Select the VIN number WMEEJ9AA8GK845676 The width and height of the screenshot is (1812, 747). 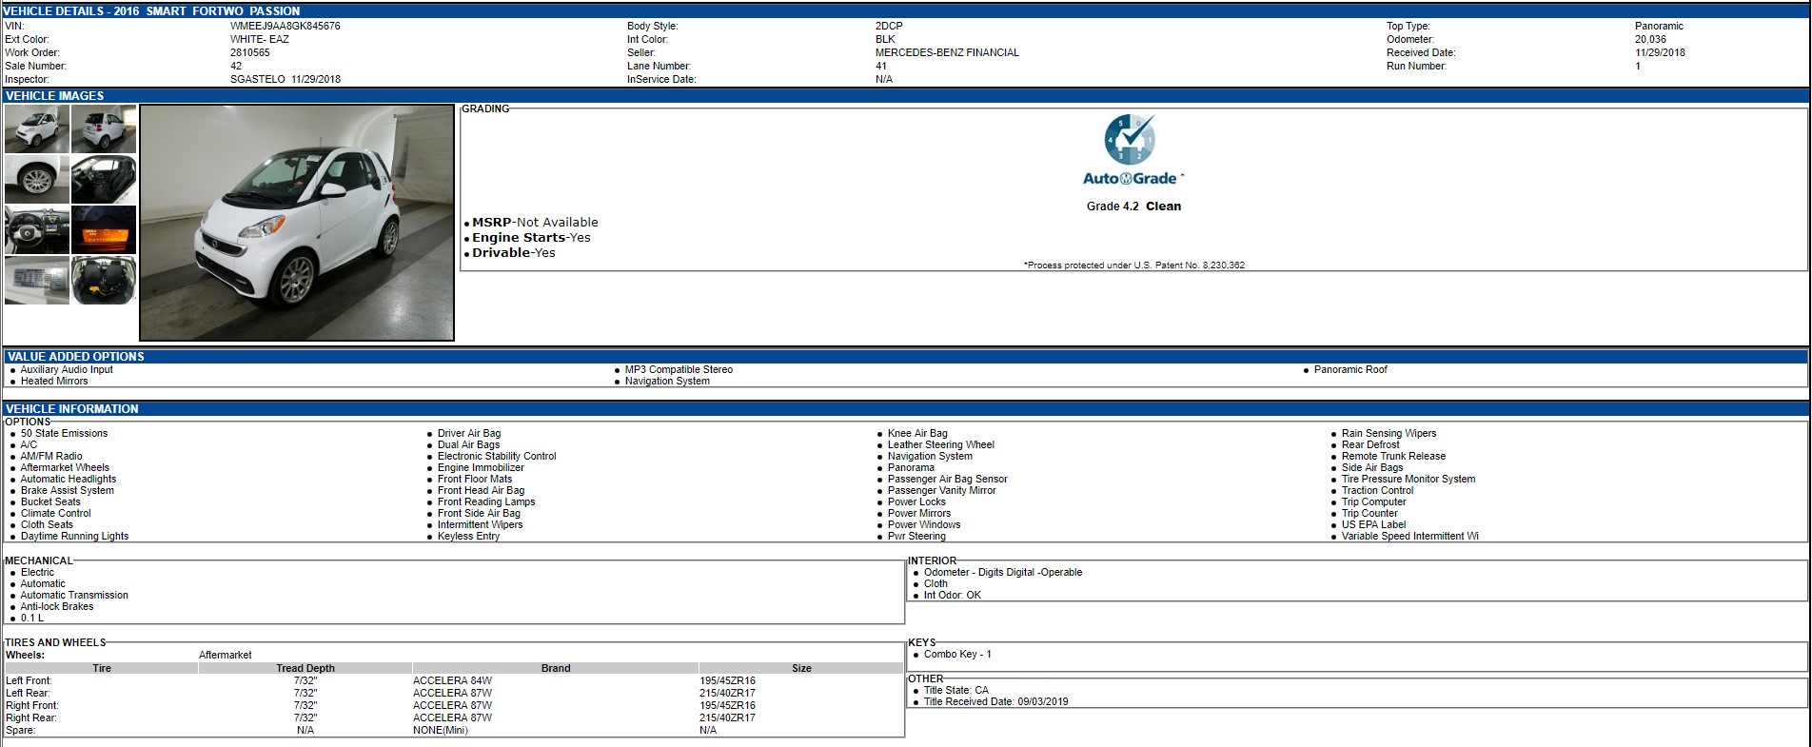285,26
